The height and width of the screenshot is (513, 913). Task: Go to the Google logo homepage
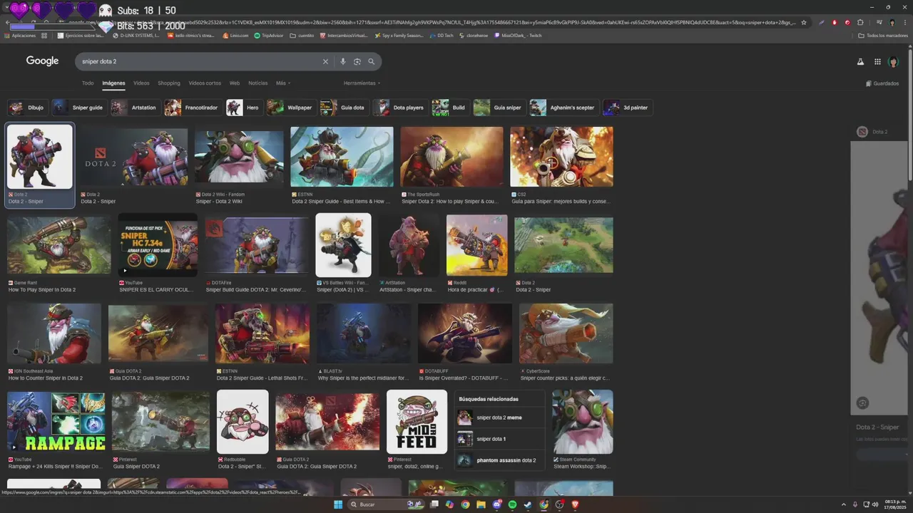[x=42, y=61]
